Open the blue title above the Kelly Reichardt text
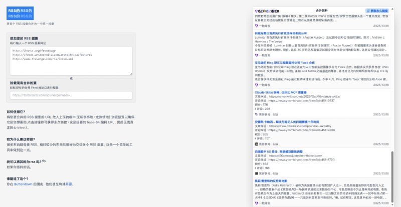Image resolution: width=401 pixels, height=207 pixels. click(271, 181)
